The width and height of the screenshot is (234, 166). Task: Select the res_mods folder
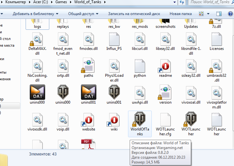tap(140, 24)
